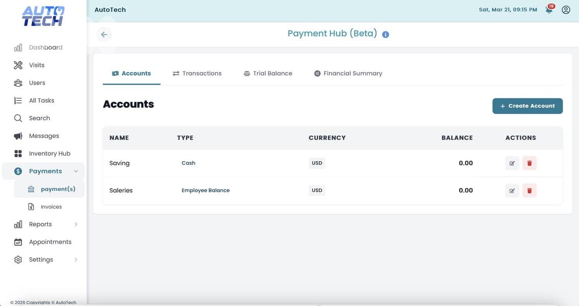Screen dimensions: 579x306
Task: Click the Create Account button
Action: (527, 106)
